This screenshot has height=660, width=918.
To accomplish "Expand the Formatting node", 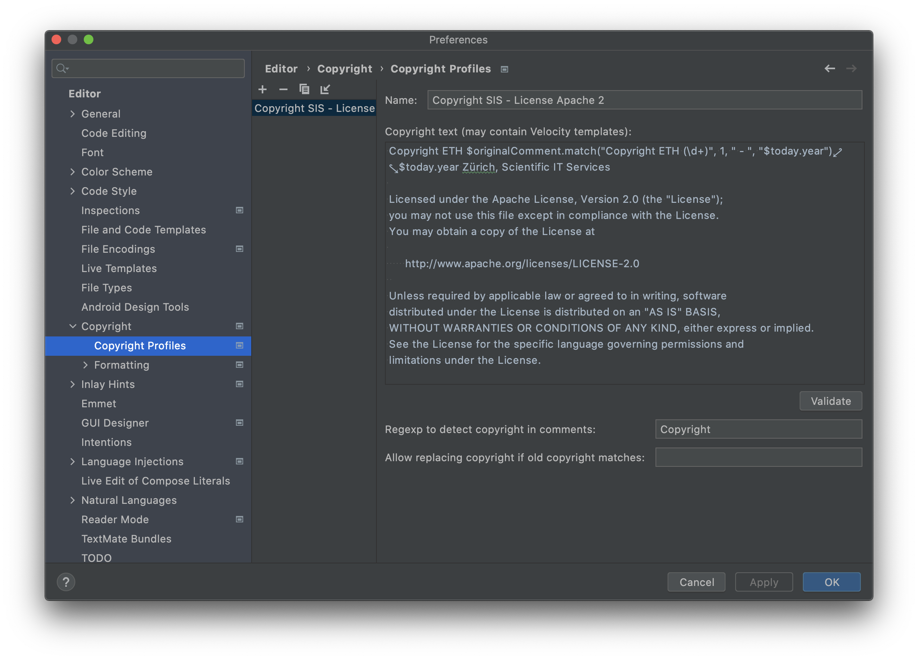I will (x=85, y=365).
